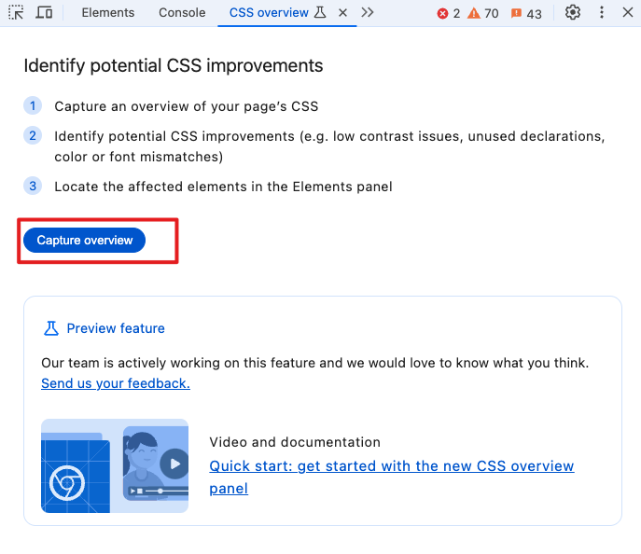Screen dimensions: 641x554
Task: Click the red error count icon
Action: pyautogui.click(x=443, y=14)
